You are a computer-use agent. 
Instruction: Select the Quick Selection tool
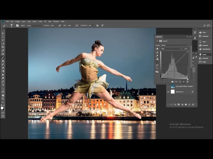pos(3,44)
